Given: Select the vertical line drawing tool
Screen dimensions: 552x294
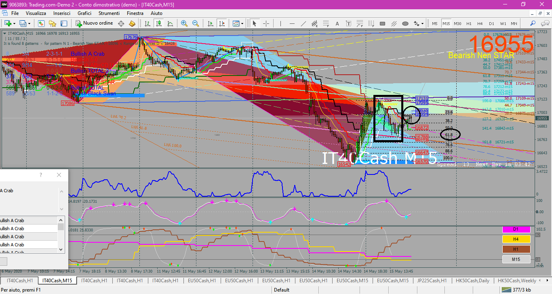Looking at the screenshot, I should point(280,23).
